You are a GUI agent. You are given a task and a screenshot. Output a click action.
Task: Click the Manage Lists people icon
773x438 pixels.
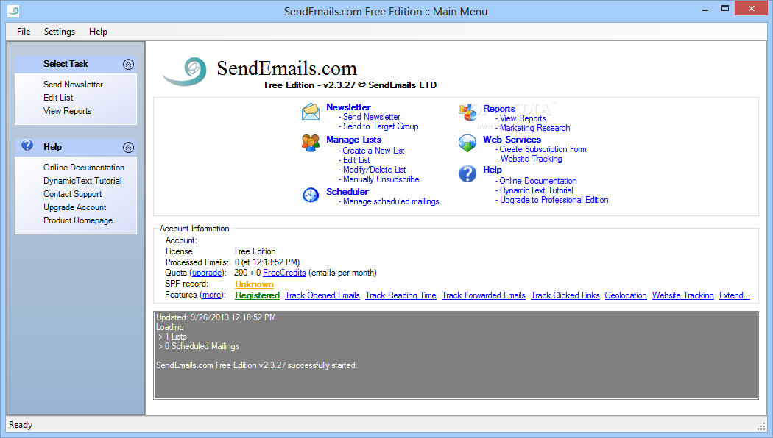311,143
